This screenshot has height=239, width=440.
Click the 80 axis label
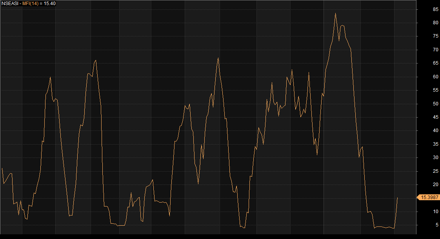point(436,23)
